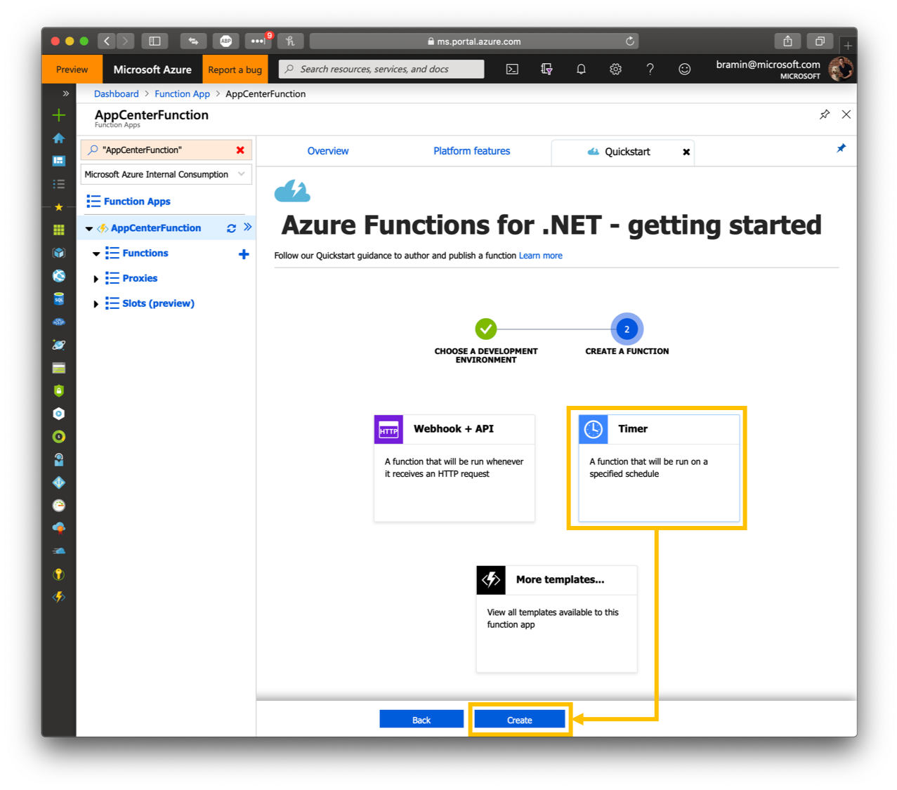
Task: Add a new function with plus icon
Action: click(x=244, y=254)
